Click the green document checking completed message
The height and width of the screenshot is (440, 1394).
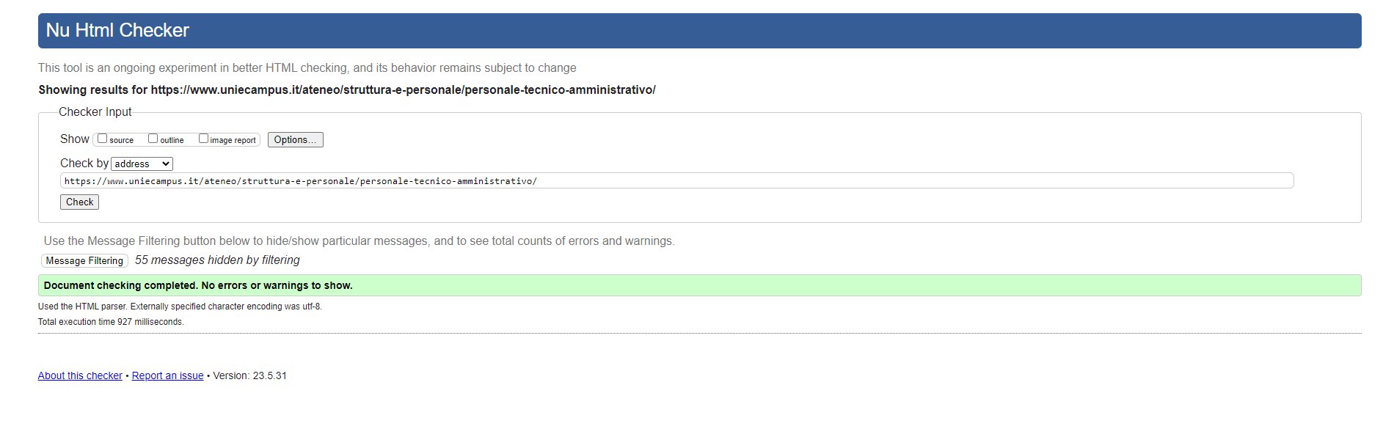tap(198, 285)
